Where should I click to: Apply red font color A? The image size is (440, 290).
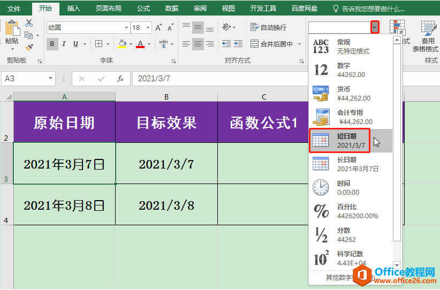click(x=140, y=44)
